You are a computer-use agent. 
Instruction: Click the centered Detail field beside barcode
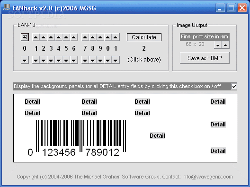click(x=157, y=136)
